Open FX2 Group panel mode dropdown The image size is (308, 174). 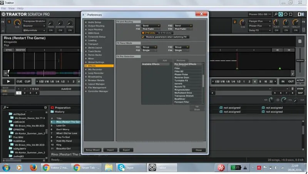click(182, 47)
